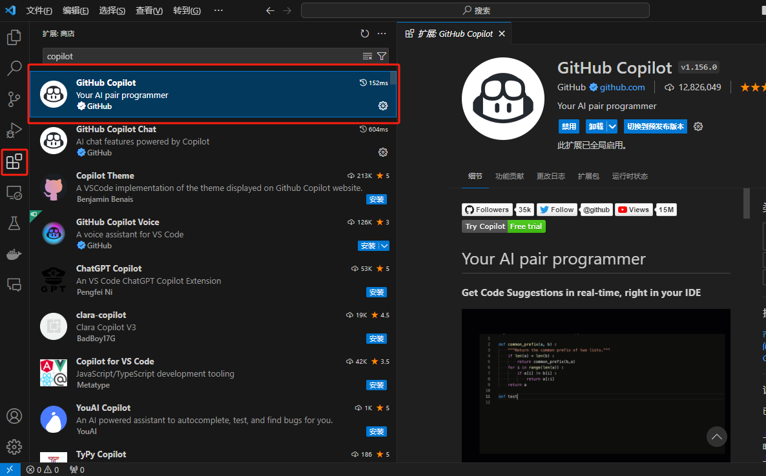Open the Chat icon in activity bar

pyautogui.click(x=14, y=285)
